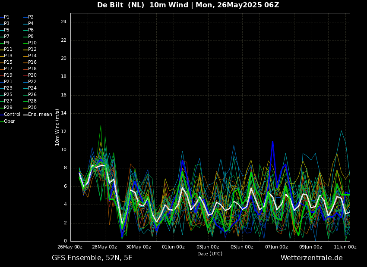The width and height of the screenshot is (367, 267).
Task: Click the 24 value on the y-axis
Action: [x=63, y=22]
